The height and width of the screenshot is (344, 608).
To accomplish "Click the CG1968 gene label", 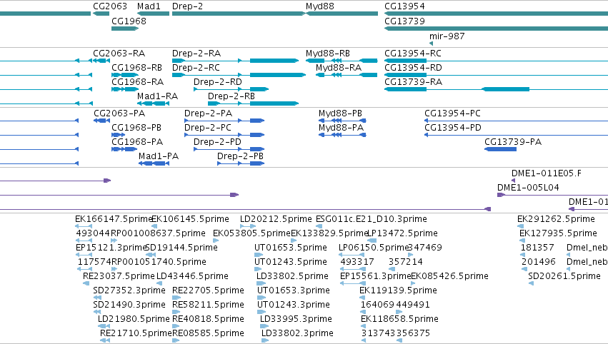I will click(129, 21).
